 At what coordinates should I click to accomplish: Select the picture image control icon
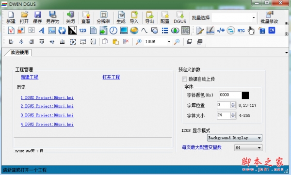[52, 30]
